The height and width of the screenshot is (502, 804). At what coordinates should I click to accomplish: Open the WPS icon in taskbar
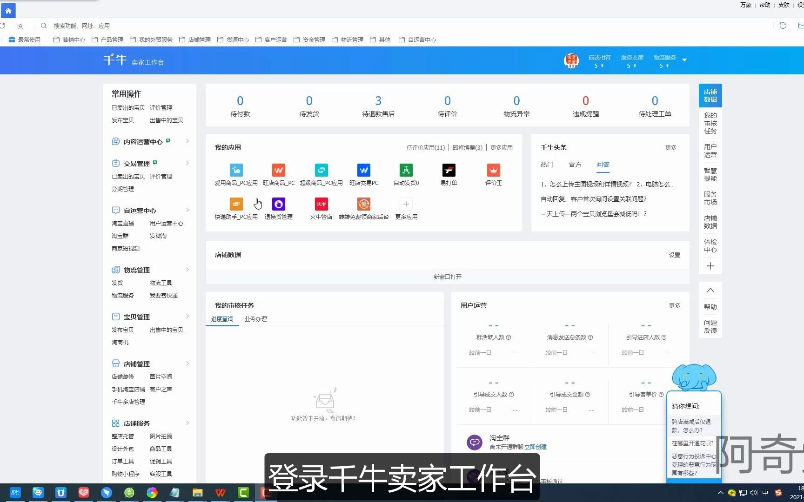pos(221,493)
